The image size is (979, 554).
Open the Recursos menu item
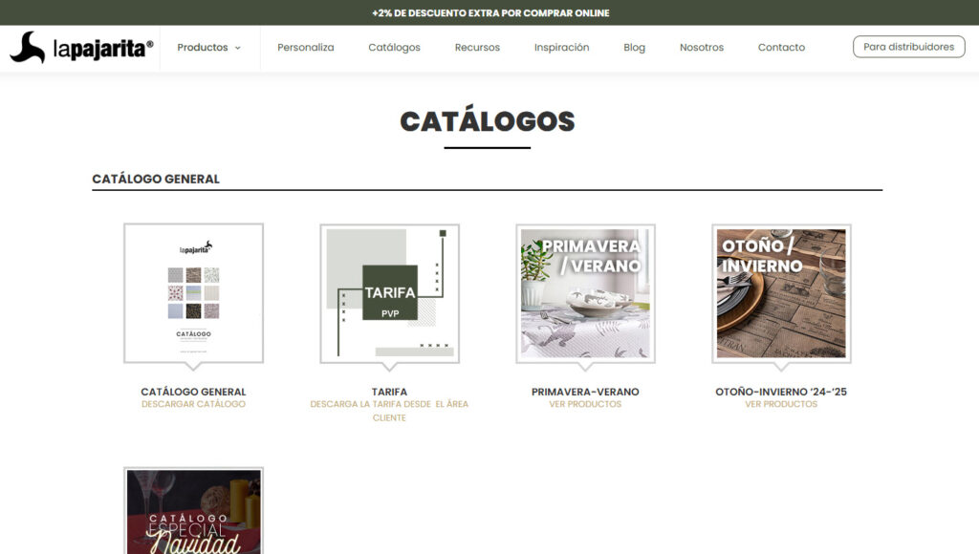coord(477,48)
